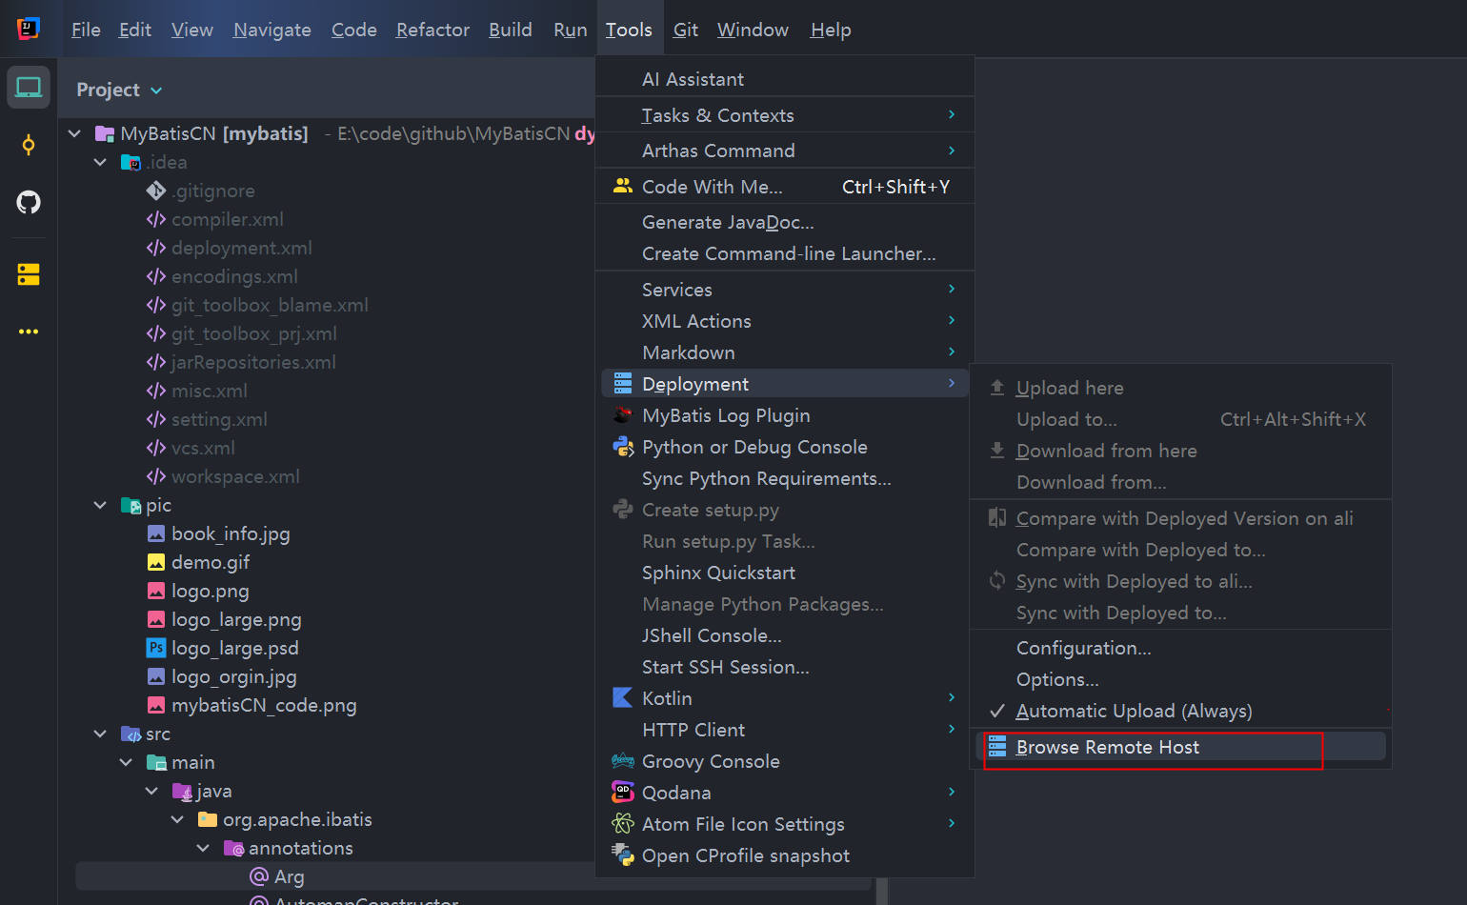
Task: Click the Upload here arrow icon
Action: (x=997, y=387)
